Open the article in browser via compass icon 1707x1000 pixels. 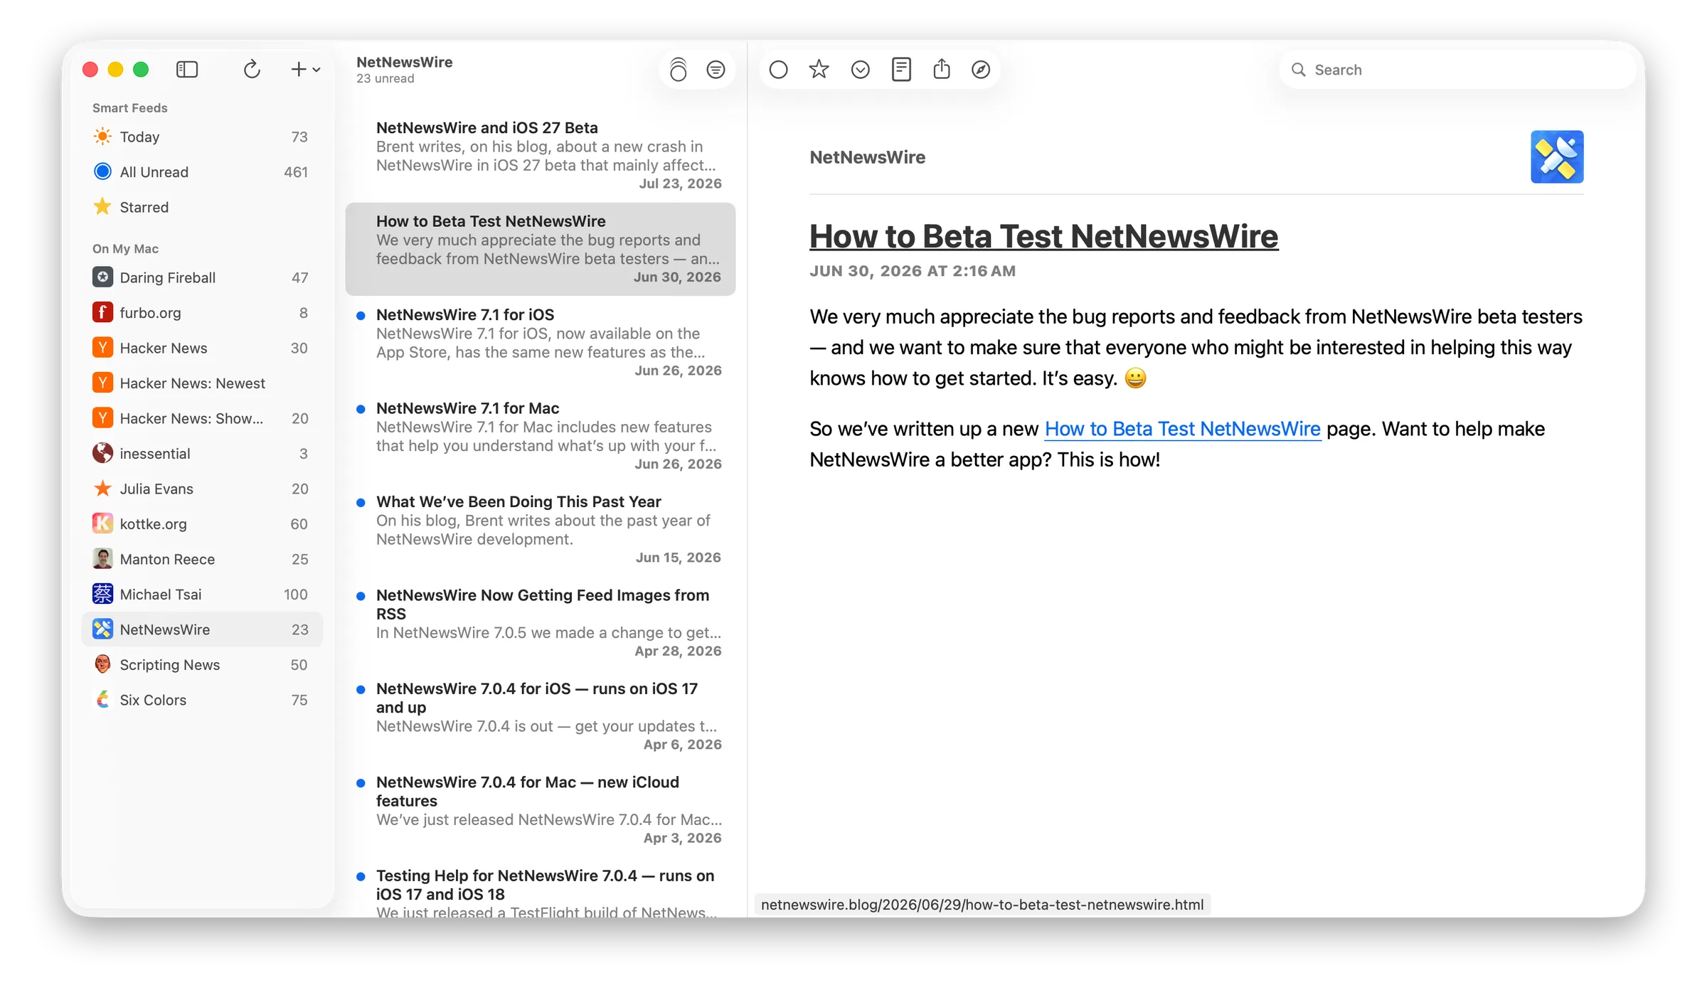[x=981, y=70]
